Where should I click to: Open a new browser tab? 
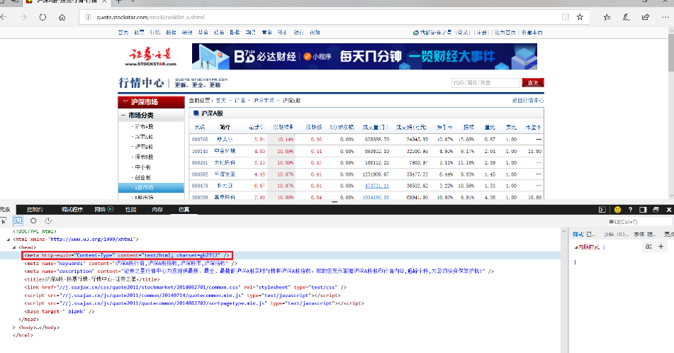119,1
